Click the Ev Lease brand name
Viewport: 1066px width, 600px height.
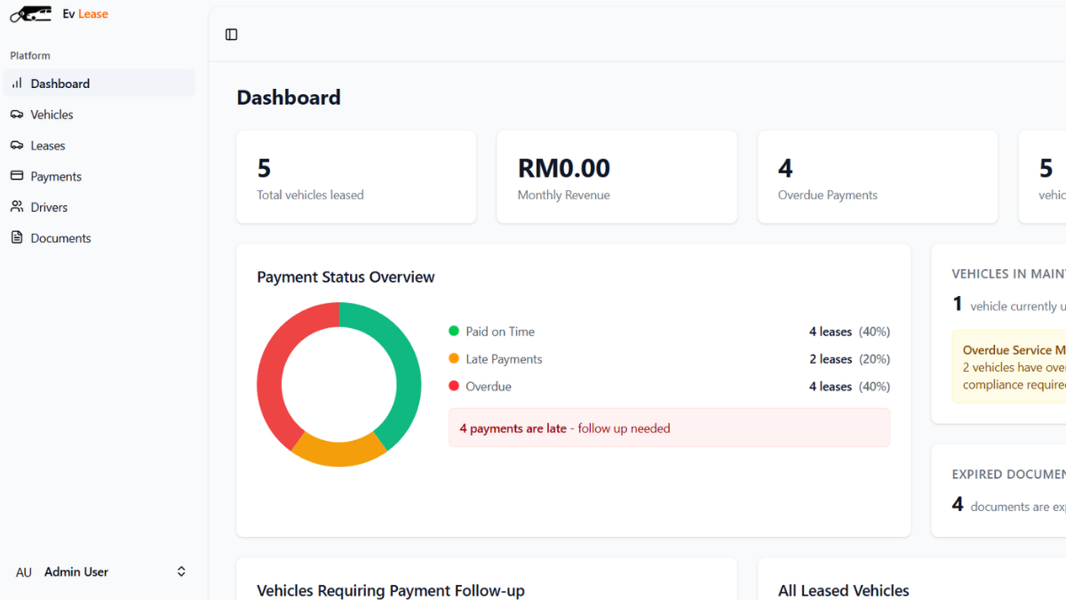point(85,14)
